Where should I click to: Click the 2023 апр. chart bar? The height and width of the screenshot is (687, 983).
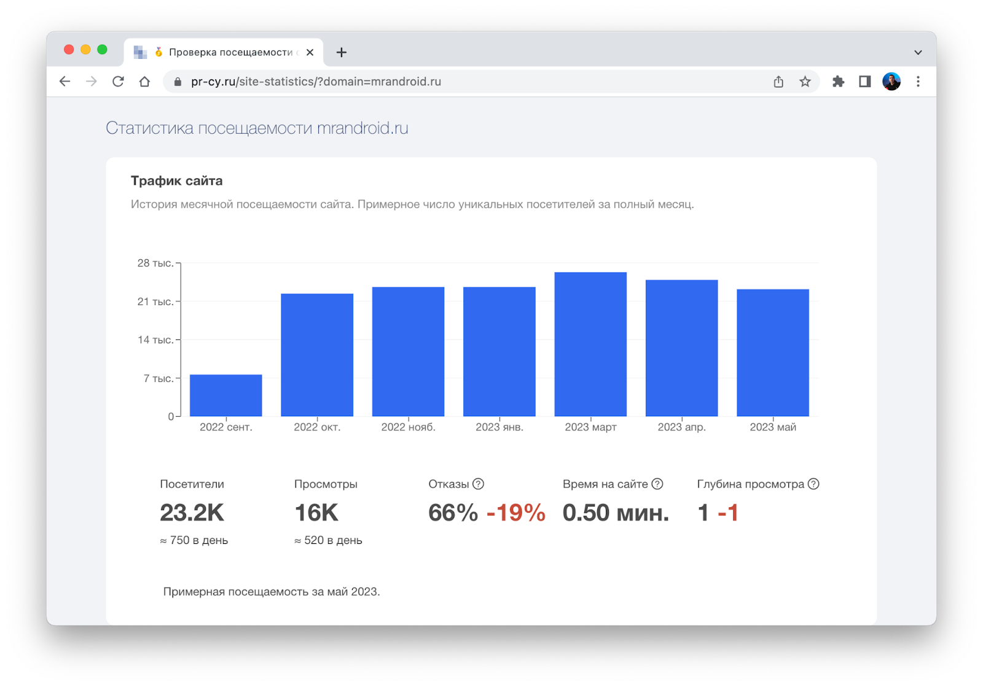682,348
